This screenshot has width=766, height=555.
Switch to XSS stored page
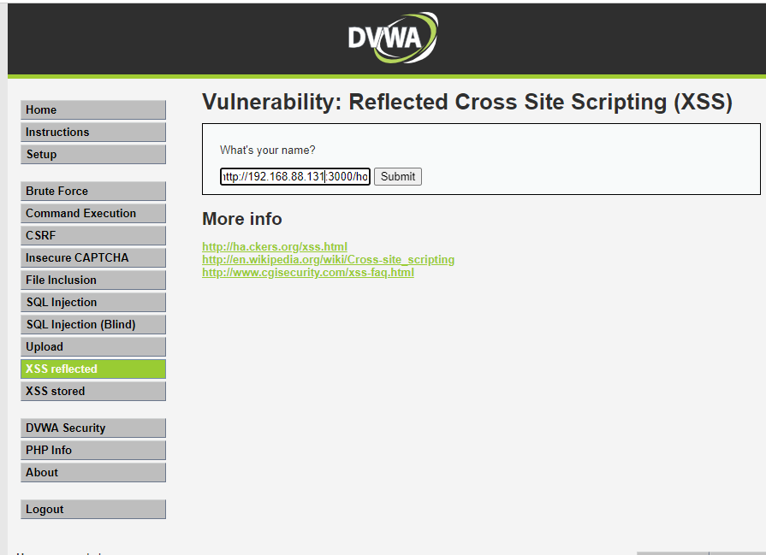[x=92, y=391]
